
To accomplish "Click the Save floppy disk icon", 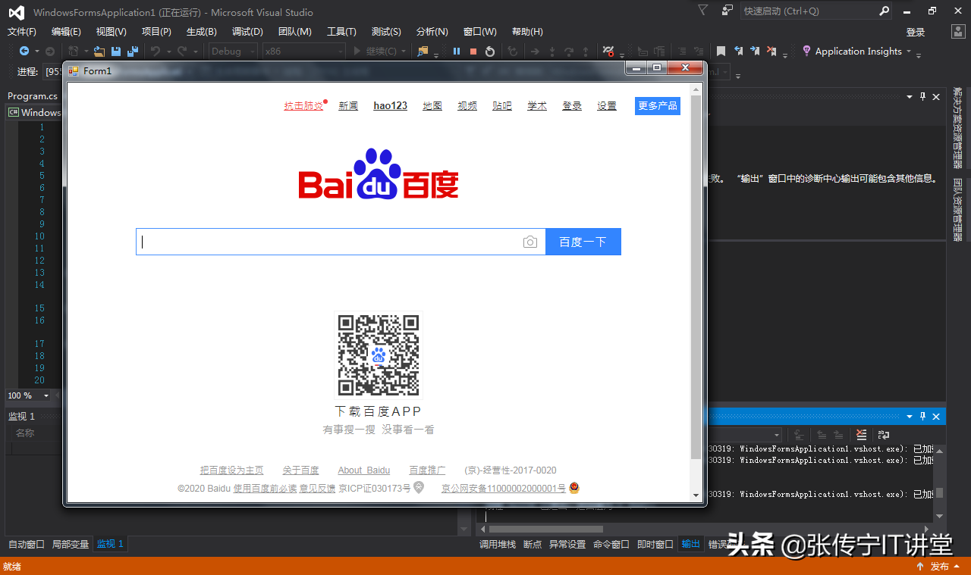I will click(116, 52).
